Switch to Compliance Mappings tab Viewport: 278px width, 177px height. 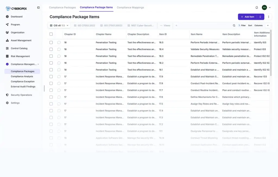click(x=130, y=7)
